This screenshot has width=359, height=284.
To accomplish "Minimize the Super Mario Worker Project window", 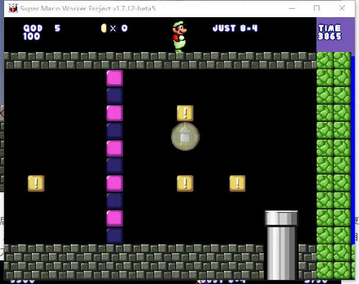I will coord(292,8).
